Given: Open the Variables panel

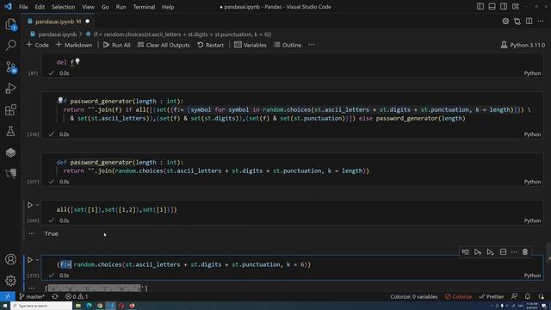Looking at the screenshot, I should [251, 45].
